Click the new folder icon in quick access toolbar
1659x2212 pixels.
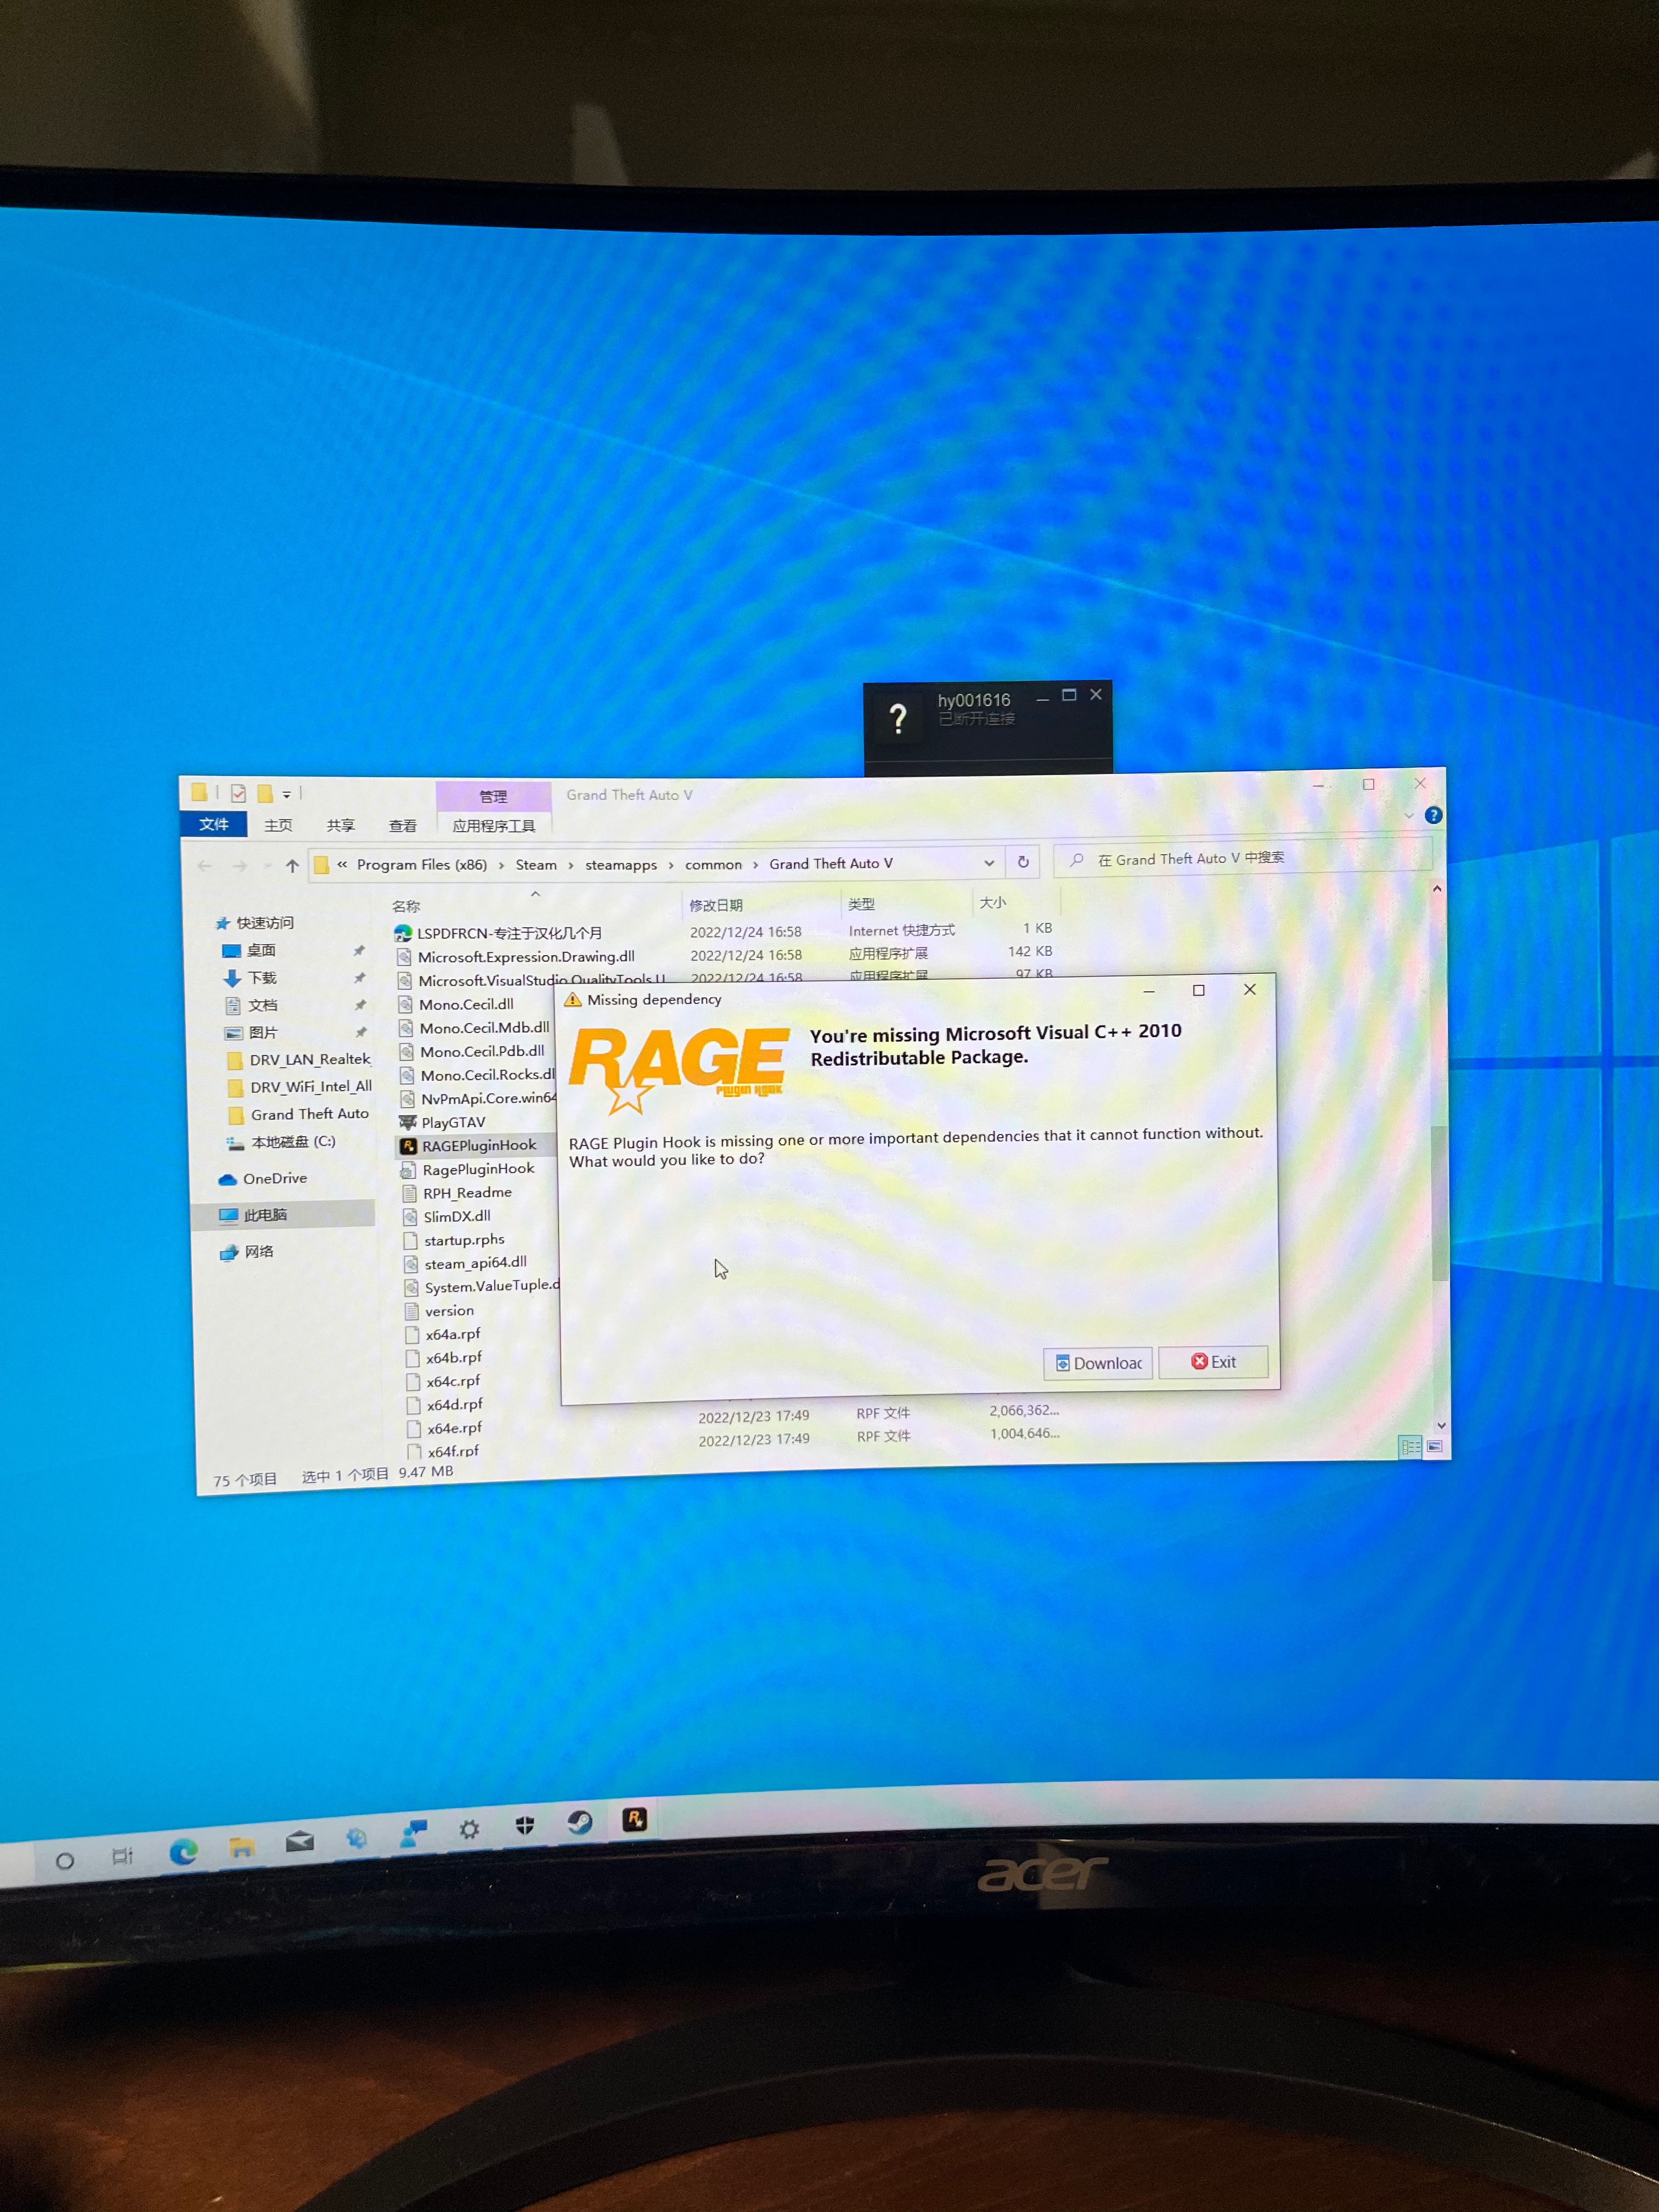(265, 793)
